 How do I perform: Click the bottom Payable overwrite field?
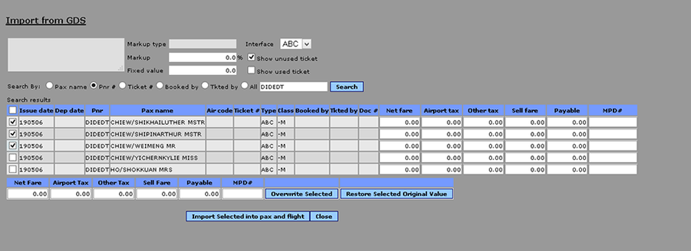200,194
